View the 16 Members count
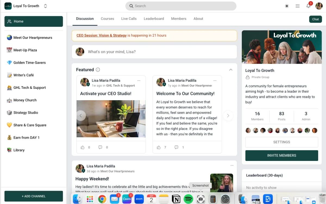Image resolution: width=326 pixels, height=204 pixels. (257, 116)
